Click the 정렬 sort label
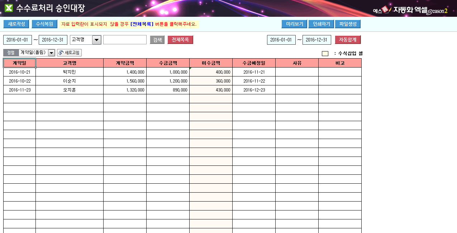This screenshot has height=233, width=457. click(11, 53)
